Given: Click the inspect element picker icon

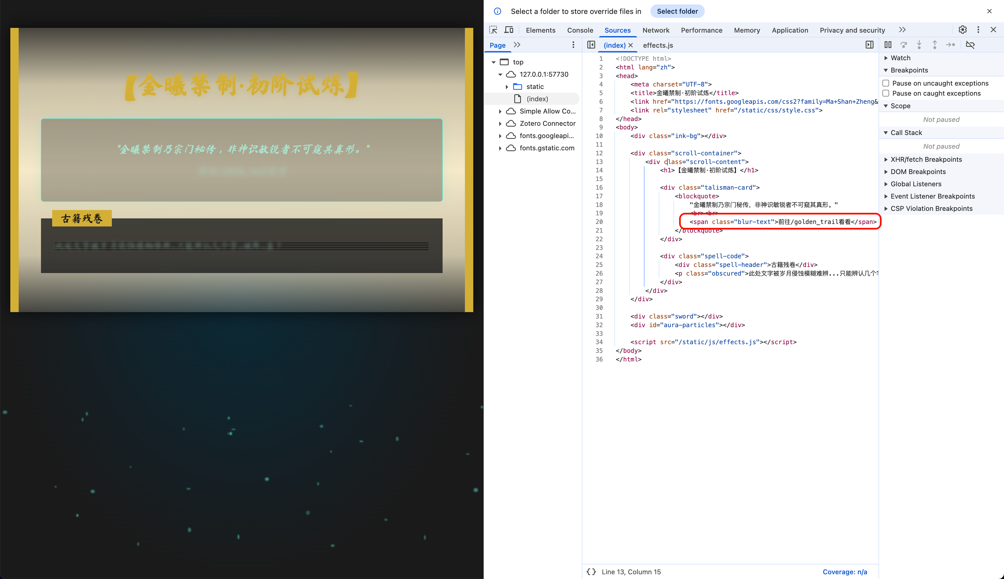Looking at the screenshot, I should (493, 30).
